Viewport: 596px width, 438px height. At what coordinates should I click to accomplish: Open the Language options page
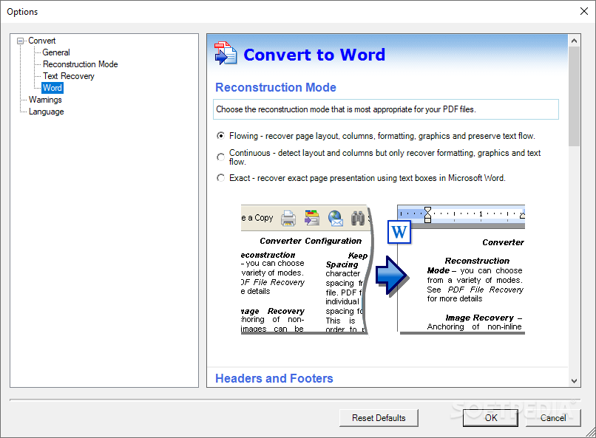click(x=47, y=112)
